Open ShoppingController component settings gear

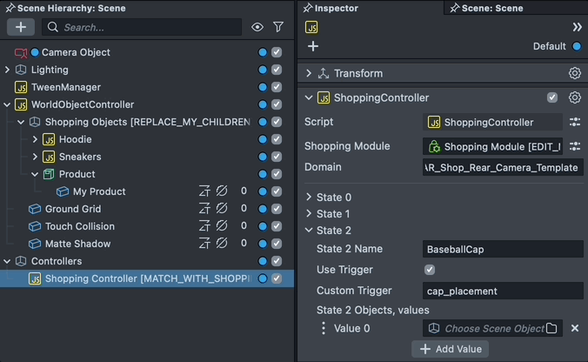coord(575,97)
